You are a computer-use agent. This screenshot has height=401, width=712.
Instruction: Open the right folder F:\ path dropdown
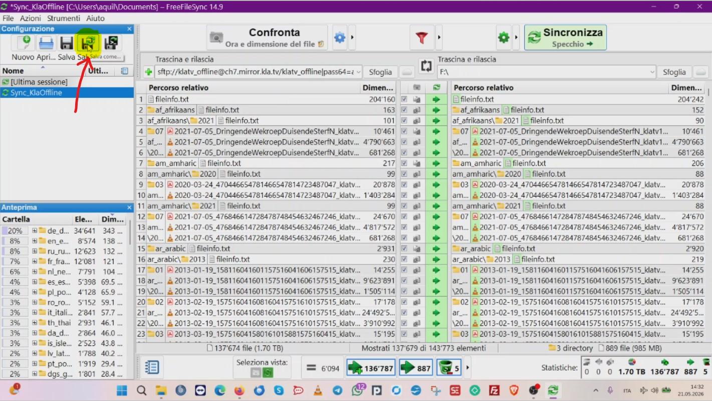coord(652,72)
